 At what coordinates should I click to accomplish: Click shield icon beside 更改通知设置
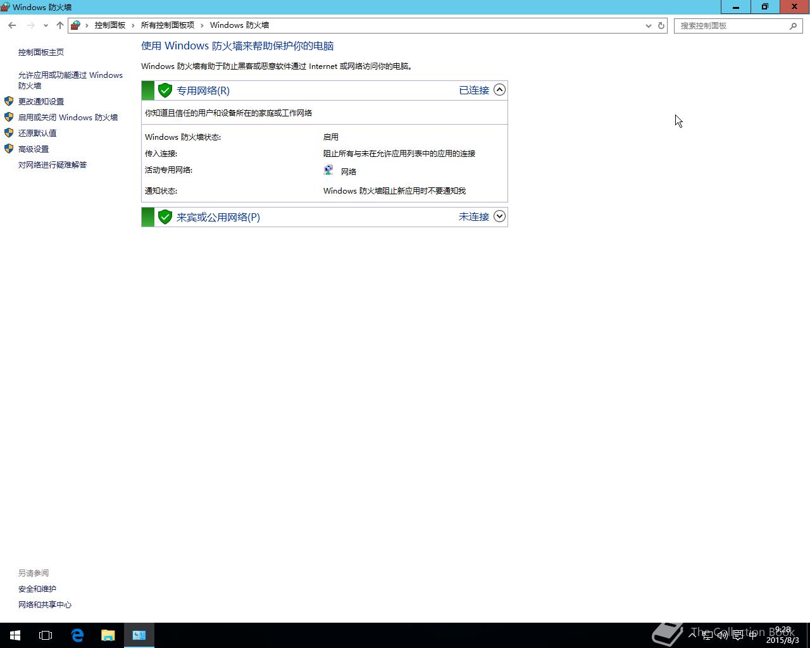pyautogui.click(x=9, y=101)
